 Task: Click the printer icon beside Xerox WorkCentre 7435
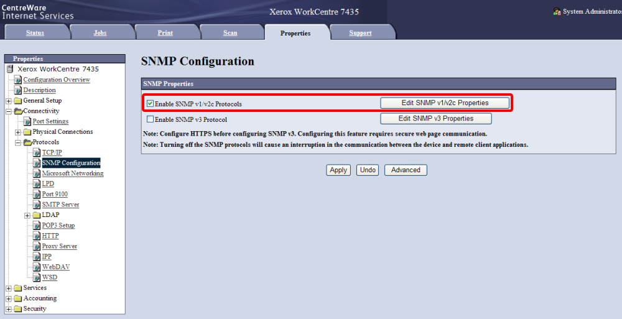click(10, 69)
